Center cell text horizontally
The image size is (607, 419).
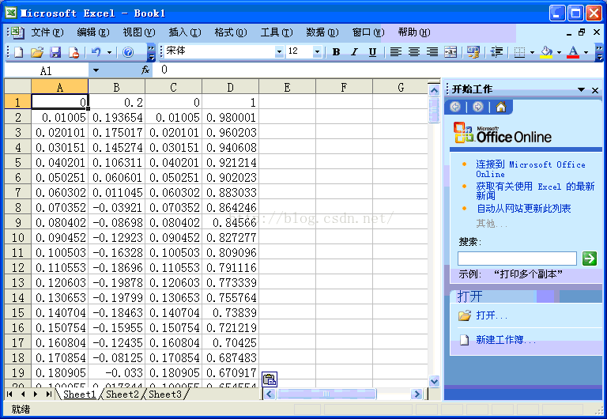[x=414, y=52]
